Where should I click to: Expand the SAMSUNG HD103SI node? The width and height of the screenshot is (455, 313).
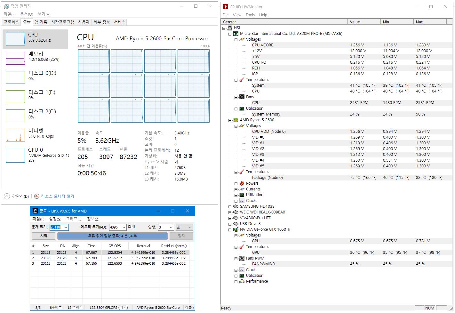tap(230, 207)
